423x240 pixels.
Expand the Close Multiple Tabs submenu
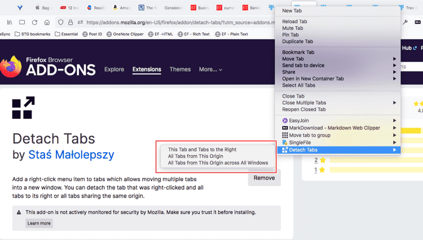338,103
